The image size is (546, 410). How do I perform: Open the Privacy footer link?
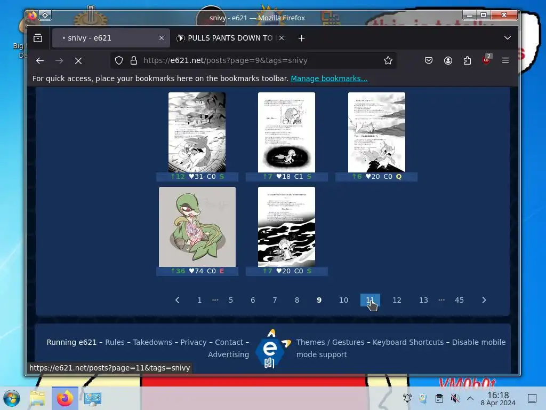pyautogui.click(x=194, y=342)
